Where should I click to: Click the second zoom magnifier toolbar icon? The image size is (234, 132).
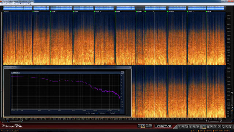coord(183,127)
